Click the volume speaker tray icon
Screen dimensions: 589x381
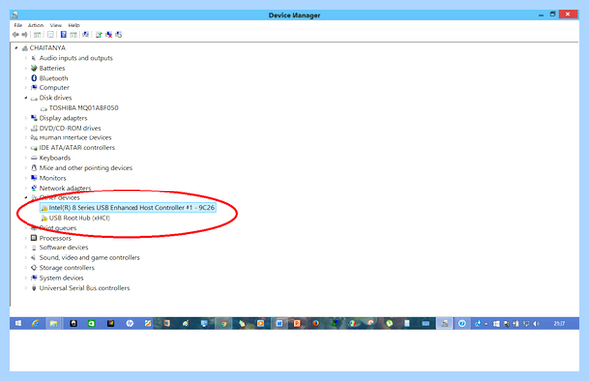536,323
